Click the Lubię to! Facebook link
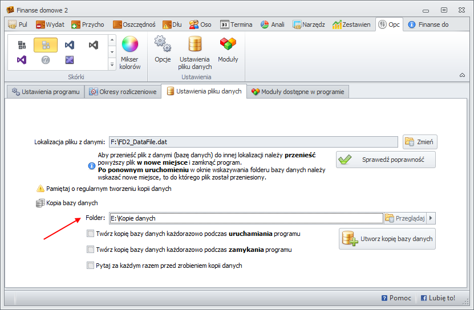This screenshot has height=310, width=474. (x=437, y=298)
